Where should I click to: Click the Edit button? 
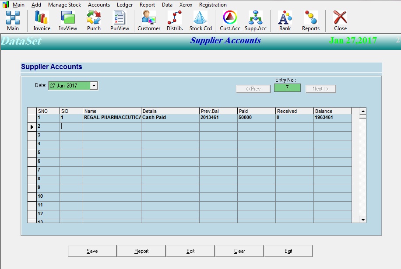(x=190, y=251)
